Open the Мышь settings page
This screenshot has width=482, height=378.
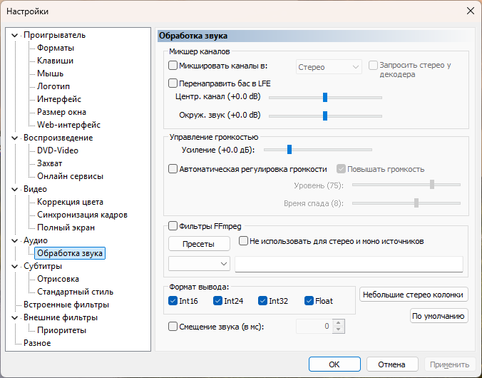click(50, 73)
